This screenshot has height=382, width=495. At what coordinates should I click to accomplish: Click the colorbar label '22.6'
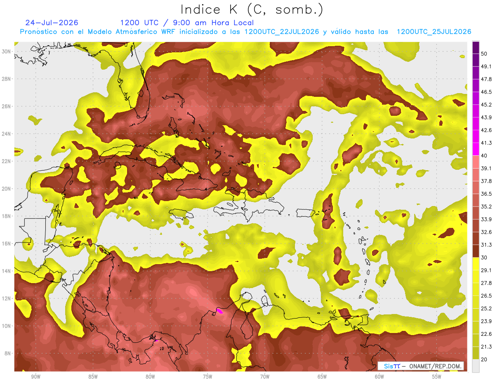coord(486,334)
